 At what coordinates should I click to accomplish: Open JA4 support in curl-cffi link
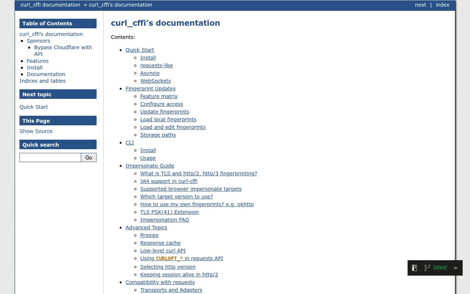click(x=169, y=181)
